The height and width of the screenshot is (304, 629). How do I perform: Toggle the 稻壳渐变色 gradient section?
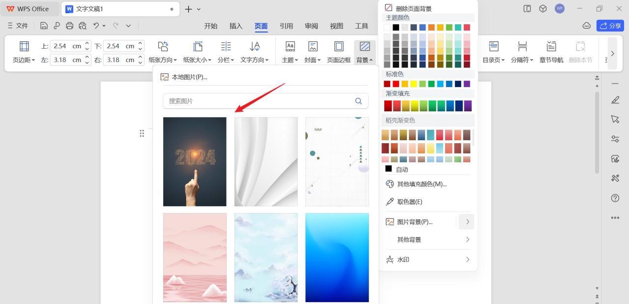click(400, 120)
